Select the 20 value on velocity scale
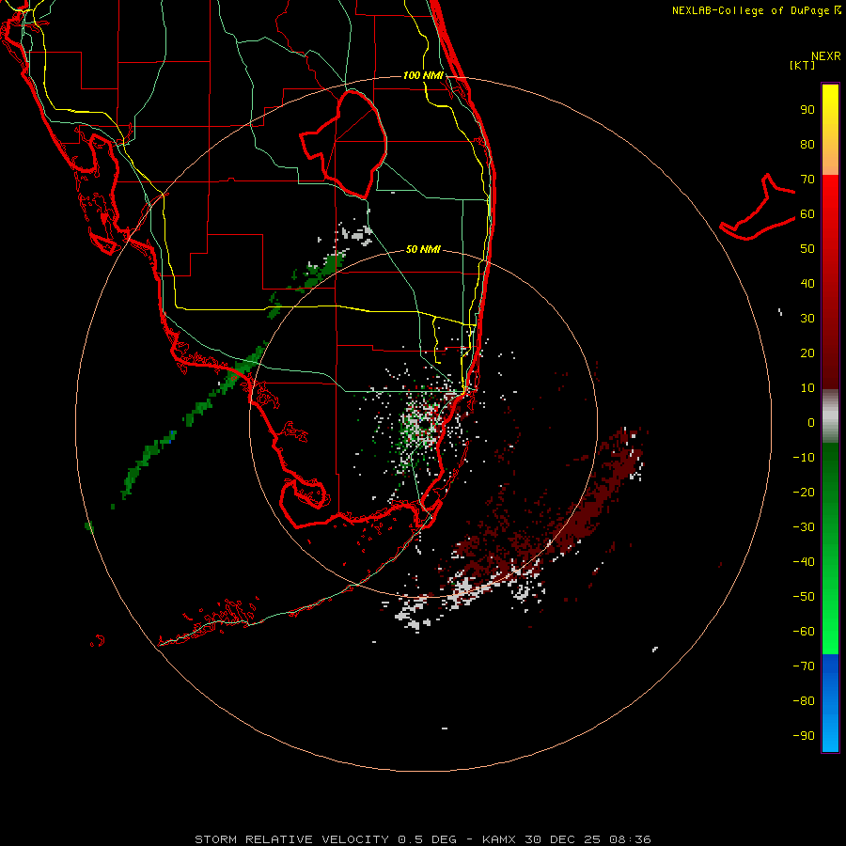 pos(807,353)
